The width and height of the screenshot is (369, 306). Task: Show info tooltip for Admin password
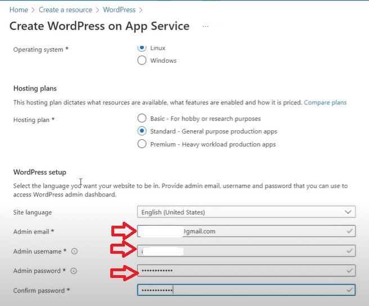point(74,271)
